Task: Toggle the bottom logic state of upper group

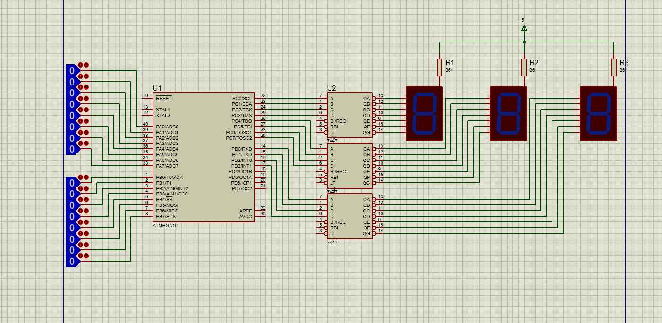Action: tap(72, 149)
